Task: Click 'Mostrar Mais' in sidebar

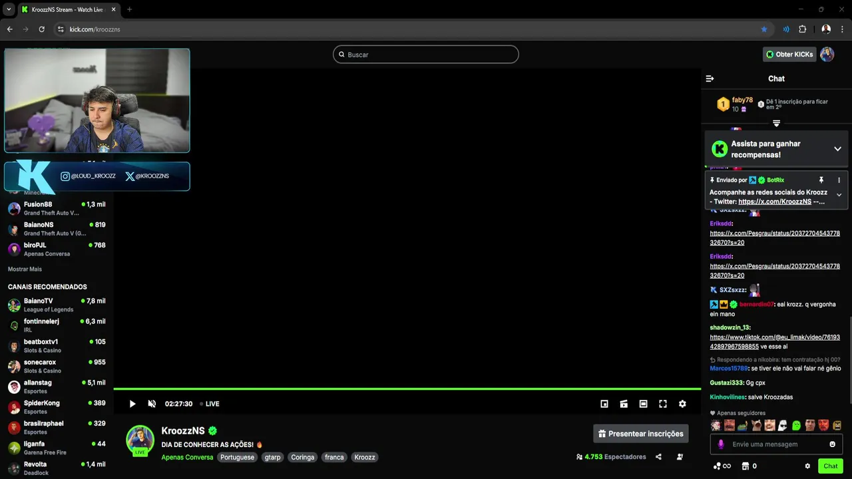Action: click(x=25, y=269)
